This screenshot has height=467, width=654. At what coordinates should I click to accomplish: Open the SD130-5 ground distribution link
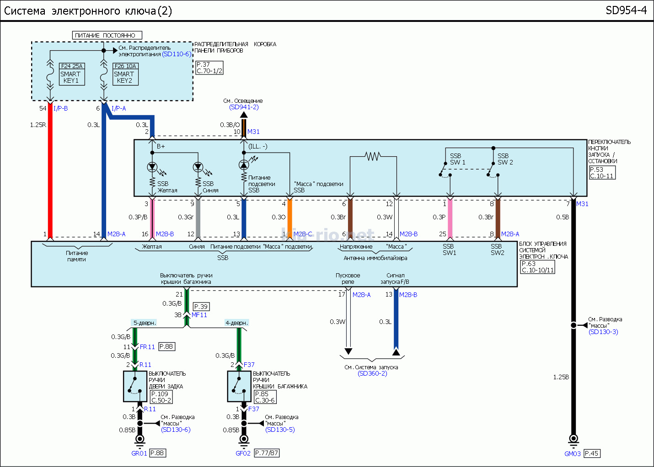[280, 430]
